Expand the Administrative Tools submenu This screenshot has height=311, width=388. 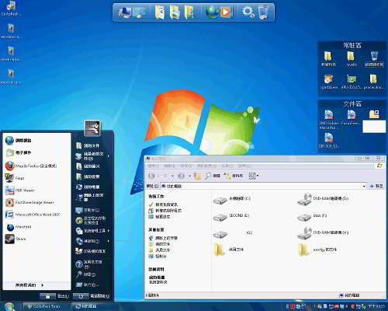point(92,231)
